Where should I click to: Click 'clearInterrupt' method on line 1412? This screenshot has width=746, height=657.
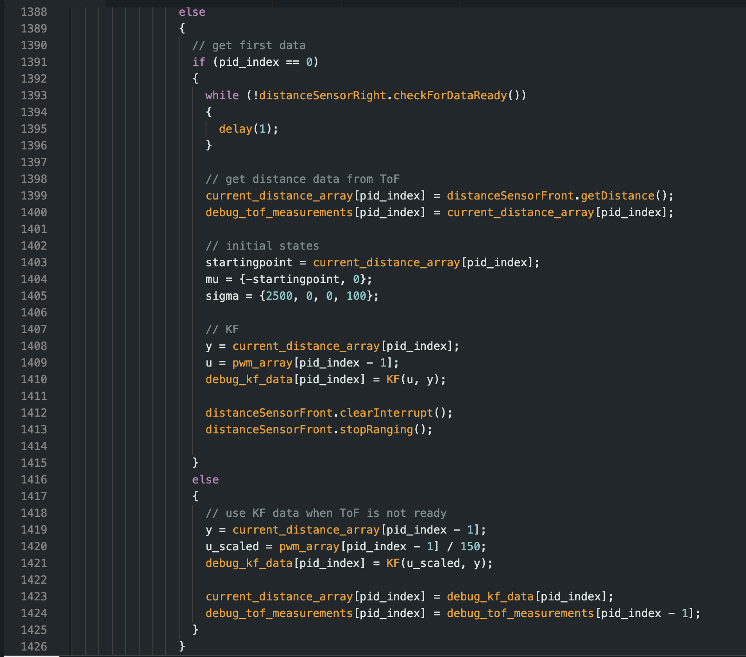386,413
